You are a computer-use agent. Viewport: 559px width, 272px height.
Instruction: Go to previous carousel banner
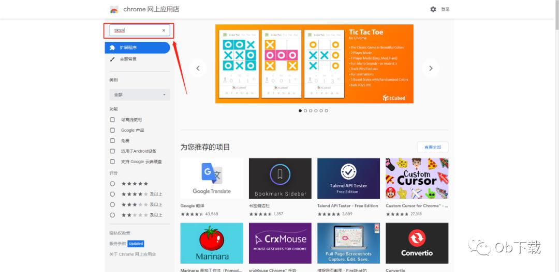click(x=198, y=68)
